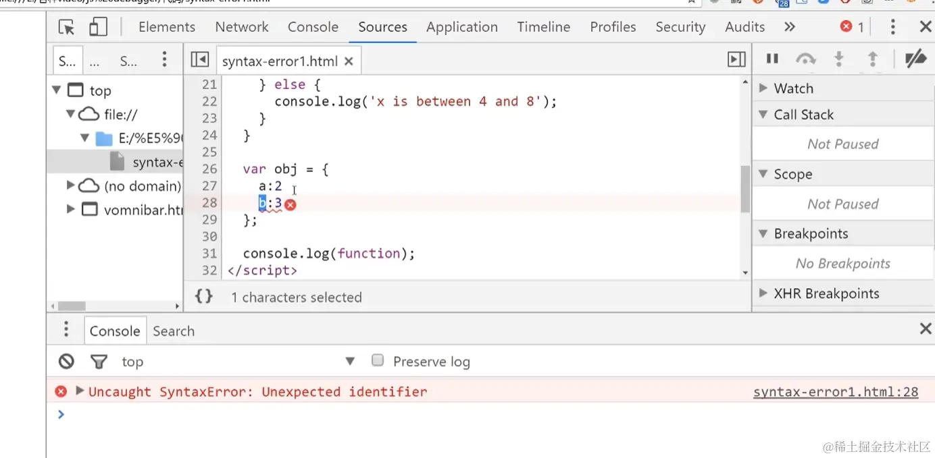Open the top execution context dropdown
Image resolution: width=935 pixels, height=458 pixels.
coord(238,362)
